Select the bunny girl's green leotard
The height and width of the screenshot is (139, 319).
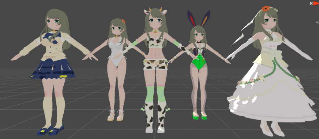point(199,62)
